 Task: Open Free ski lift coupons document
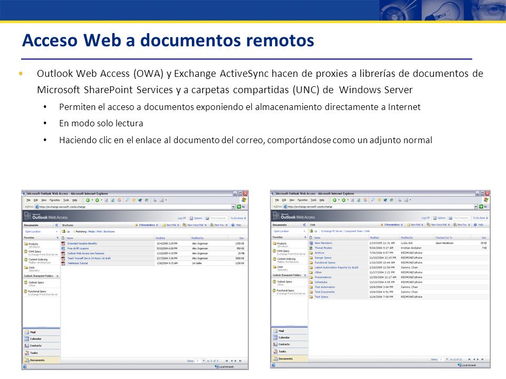pos(78,248)
